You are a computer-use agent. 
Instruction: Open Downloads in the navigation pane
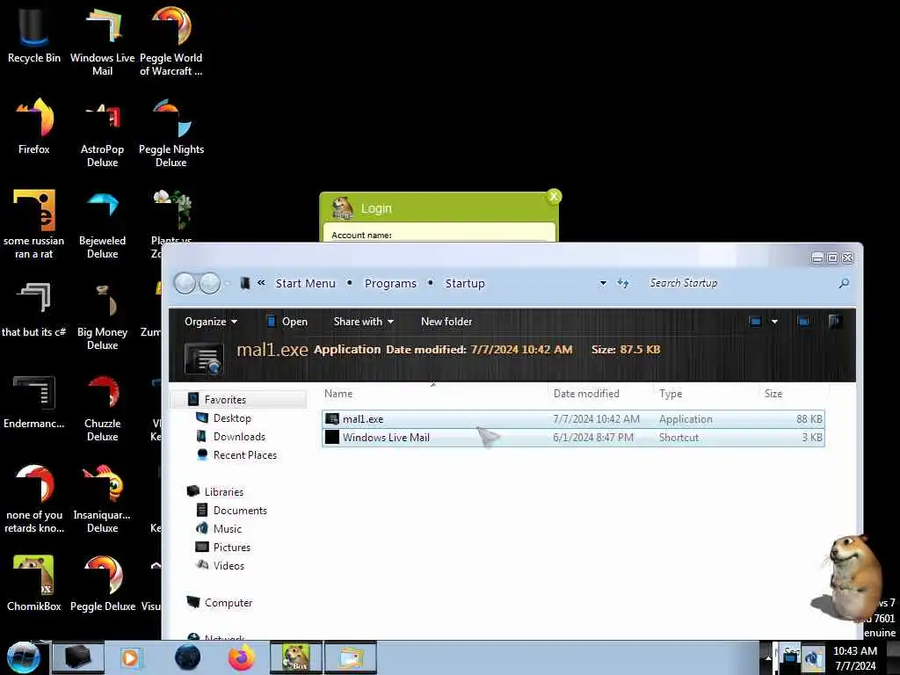[x=231, y=436]
